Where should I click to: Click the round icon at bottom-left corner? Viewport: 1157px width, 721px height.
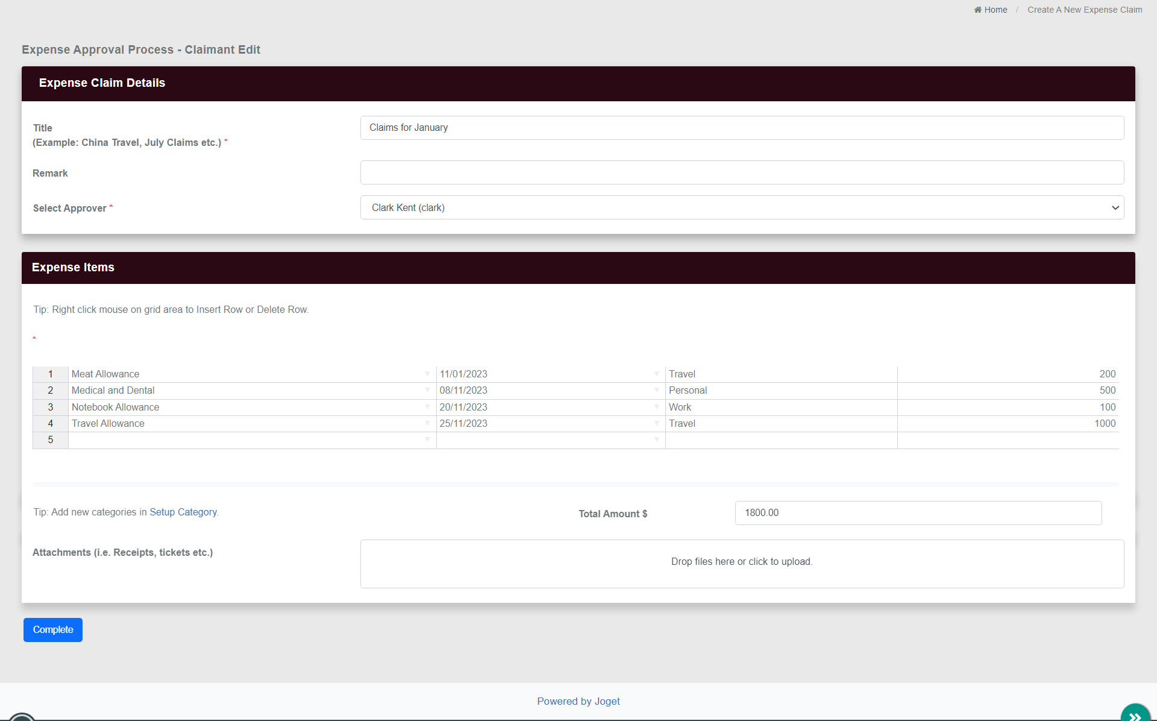point(22,717)
